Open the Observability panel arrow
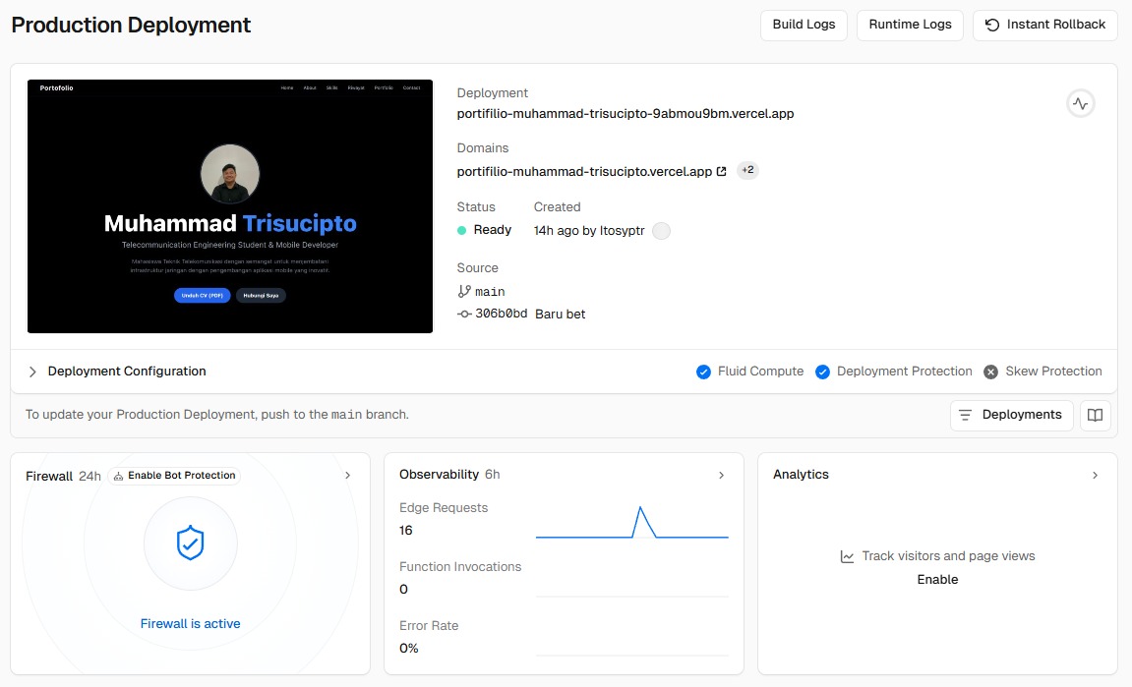Image resolution: width=1132 pixels, height=687 pixels. pyautogui.click(x=721, y=476)
